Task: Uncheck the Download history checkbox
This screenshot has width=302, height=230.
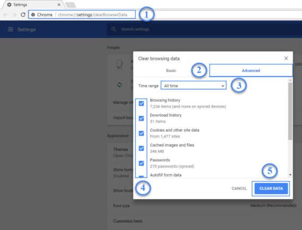Action: (x=141, y=118)
